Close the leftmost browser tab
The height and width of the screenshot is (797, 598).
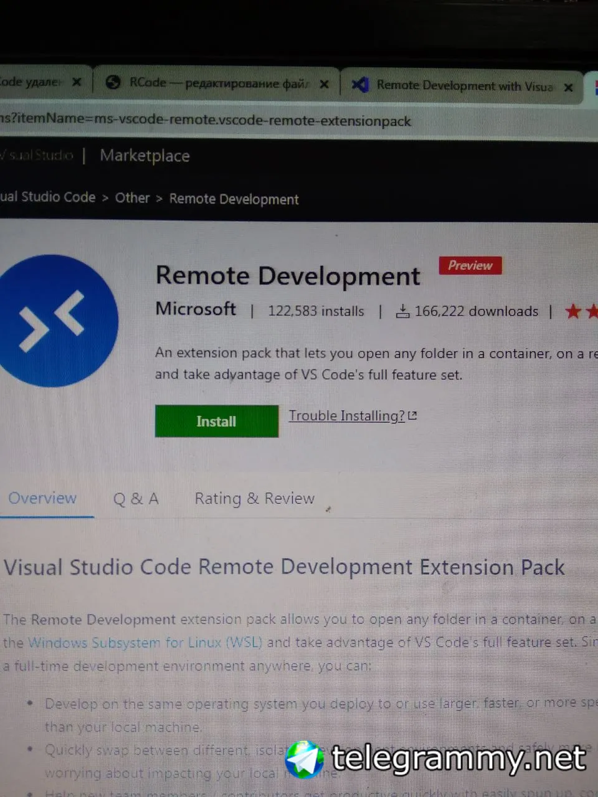77,82
